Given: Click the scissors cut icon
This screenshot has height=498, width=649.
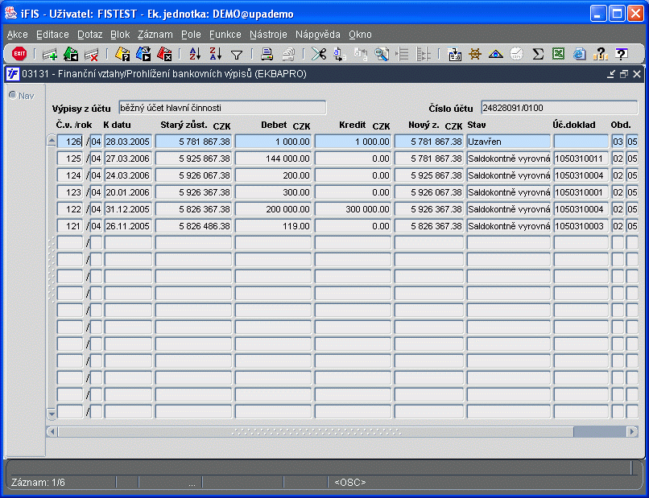Looking at the screenshot, I should 319,54.
